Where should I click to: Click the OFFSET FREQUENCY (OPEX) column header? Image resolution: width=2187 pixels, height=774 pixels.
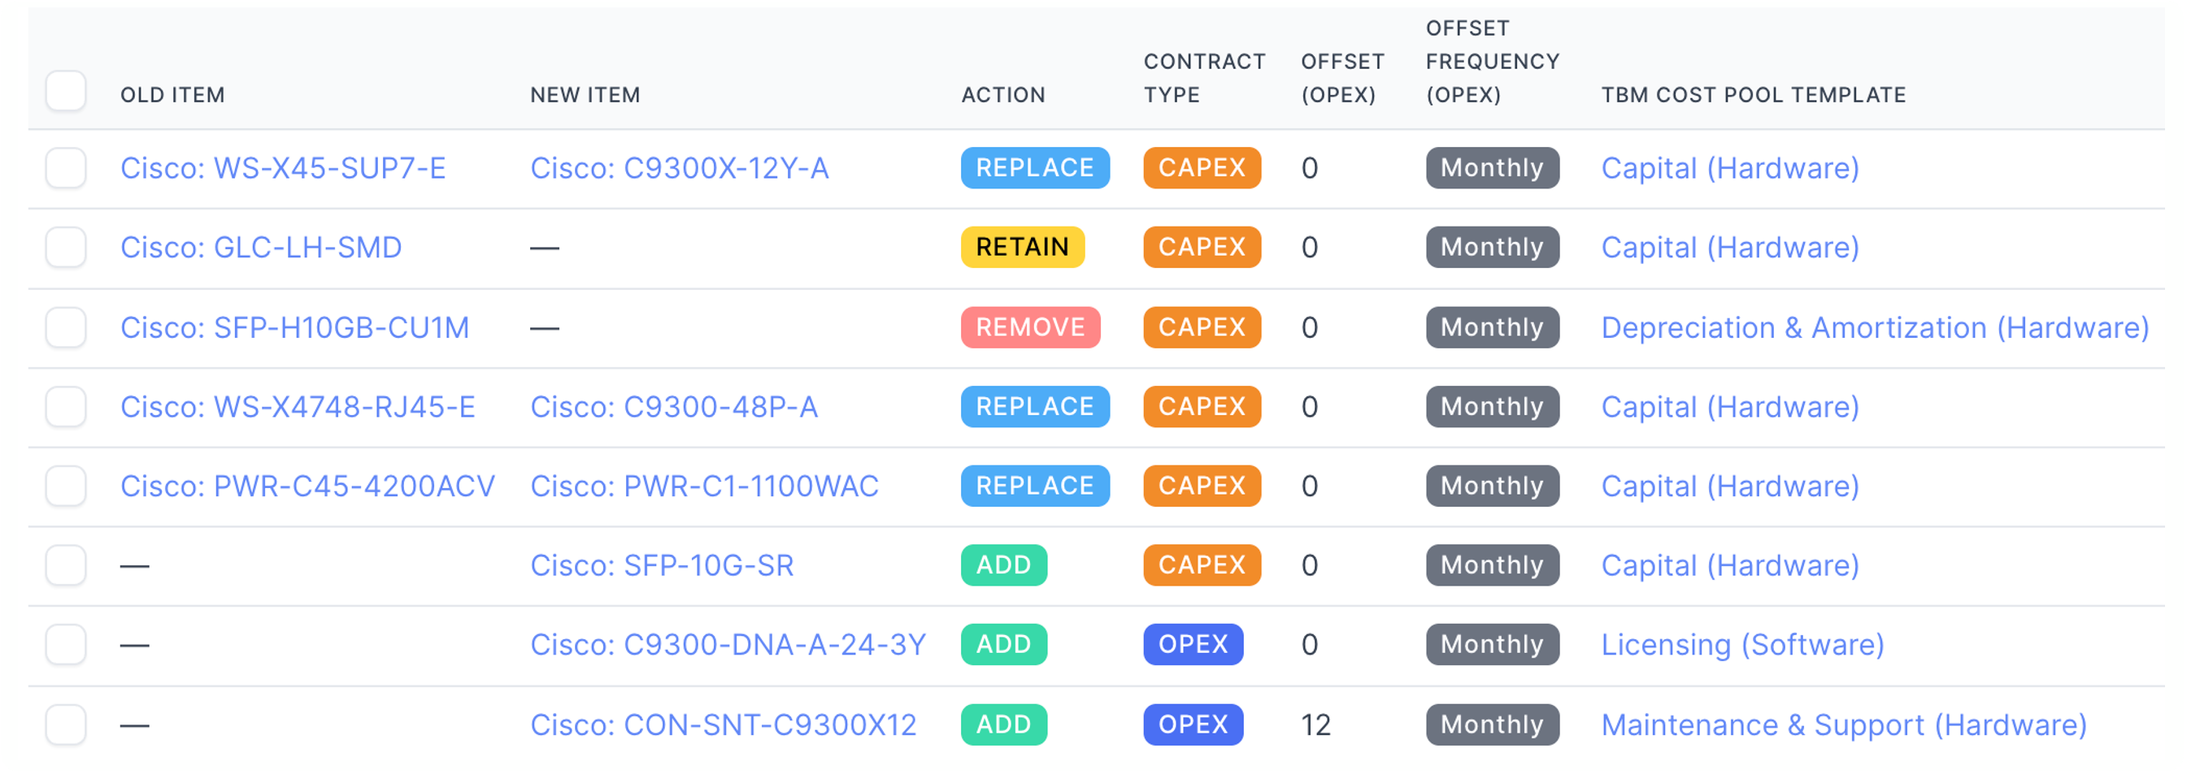coord(1493,61)
